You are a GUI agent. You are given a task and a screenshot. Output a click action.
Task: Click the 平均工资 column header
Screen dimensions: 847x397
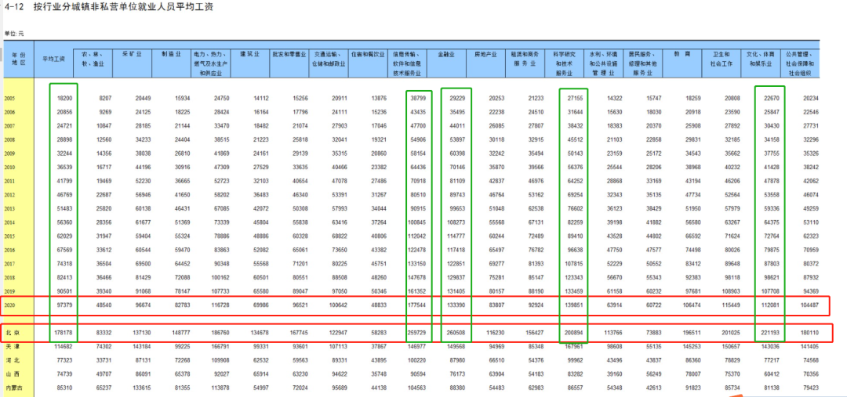pos(55,58)
